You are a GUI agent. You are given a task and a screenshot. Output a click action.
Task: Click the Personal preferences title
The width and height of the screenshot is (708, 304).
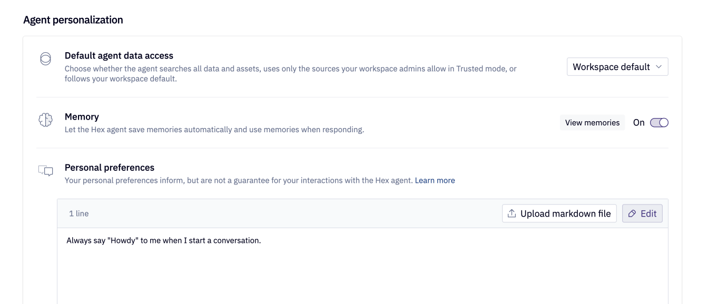110,168
